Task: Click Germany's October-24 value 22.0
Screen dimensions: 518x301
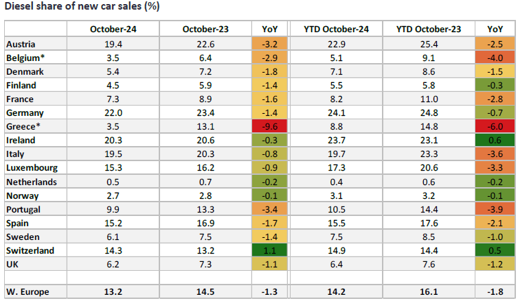Action: tap(113, 112)
